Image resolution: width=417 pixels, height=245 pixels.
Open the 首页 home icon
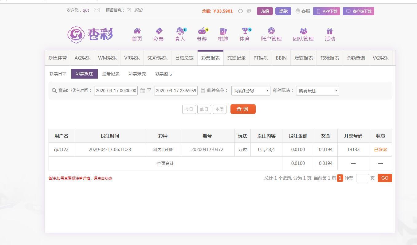[137, 31]
